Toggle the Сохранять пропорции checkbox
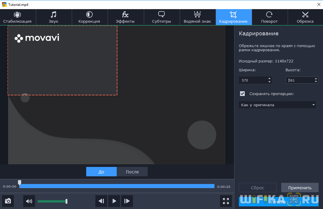This screenshot has width=323, height=209. point(242,94)
